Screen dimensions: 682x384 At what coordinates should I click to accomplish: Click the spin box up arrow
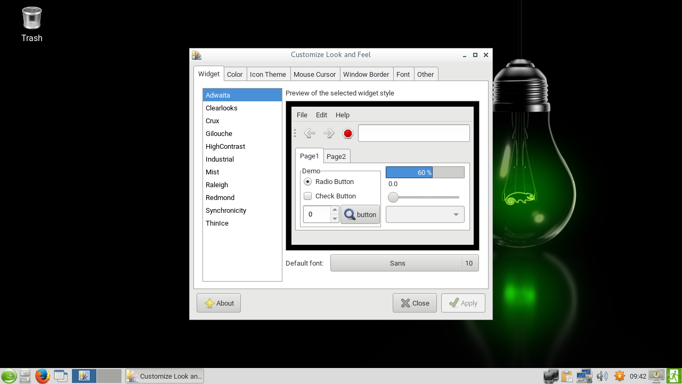click(x=335, y=210)
